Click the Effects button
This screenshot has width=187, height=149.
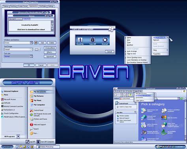tap(50, 52)
